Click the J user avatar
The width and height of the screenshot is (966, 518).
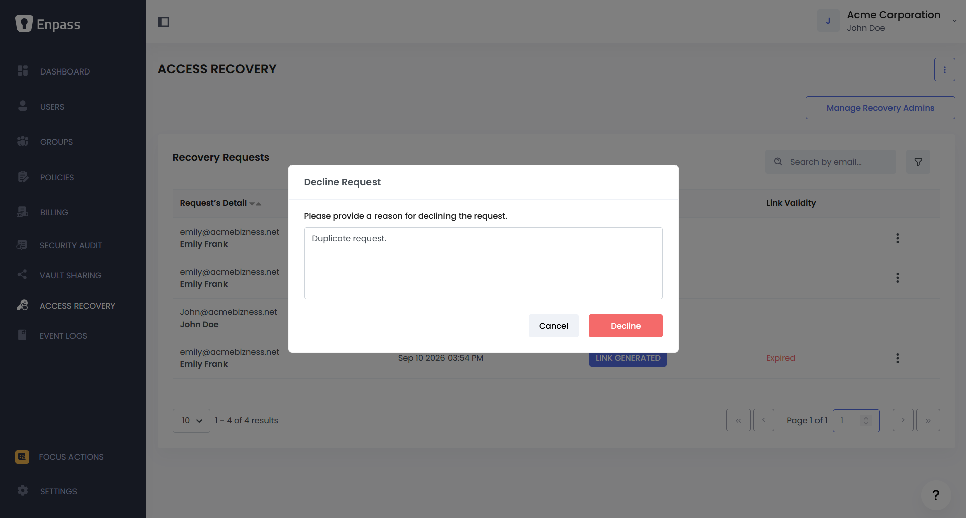tap(828, 21)
